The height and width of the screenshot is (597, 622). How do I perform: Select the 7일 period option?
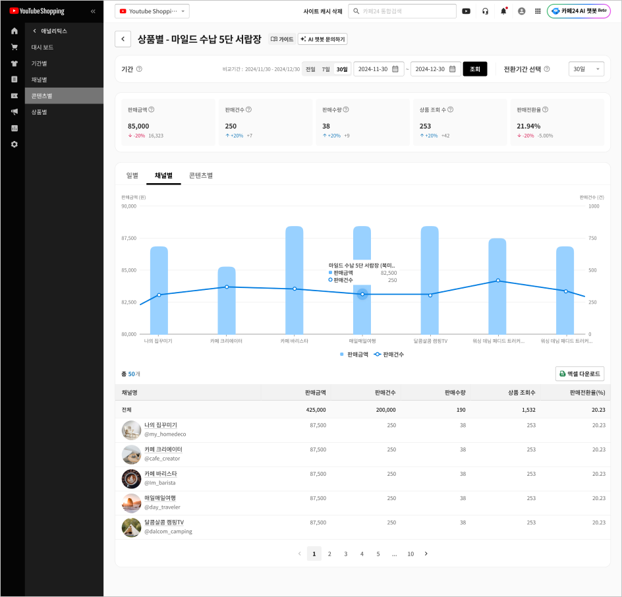tap(325, 69)
